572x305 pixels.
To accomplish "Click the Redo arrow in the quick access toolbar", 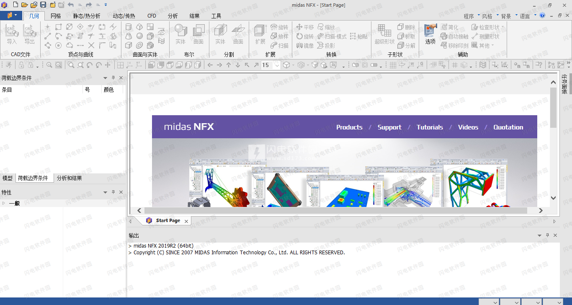I will tap(89, 5).
